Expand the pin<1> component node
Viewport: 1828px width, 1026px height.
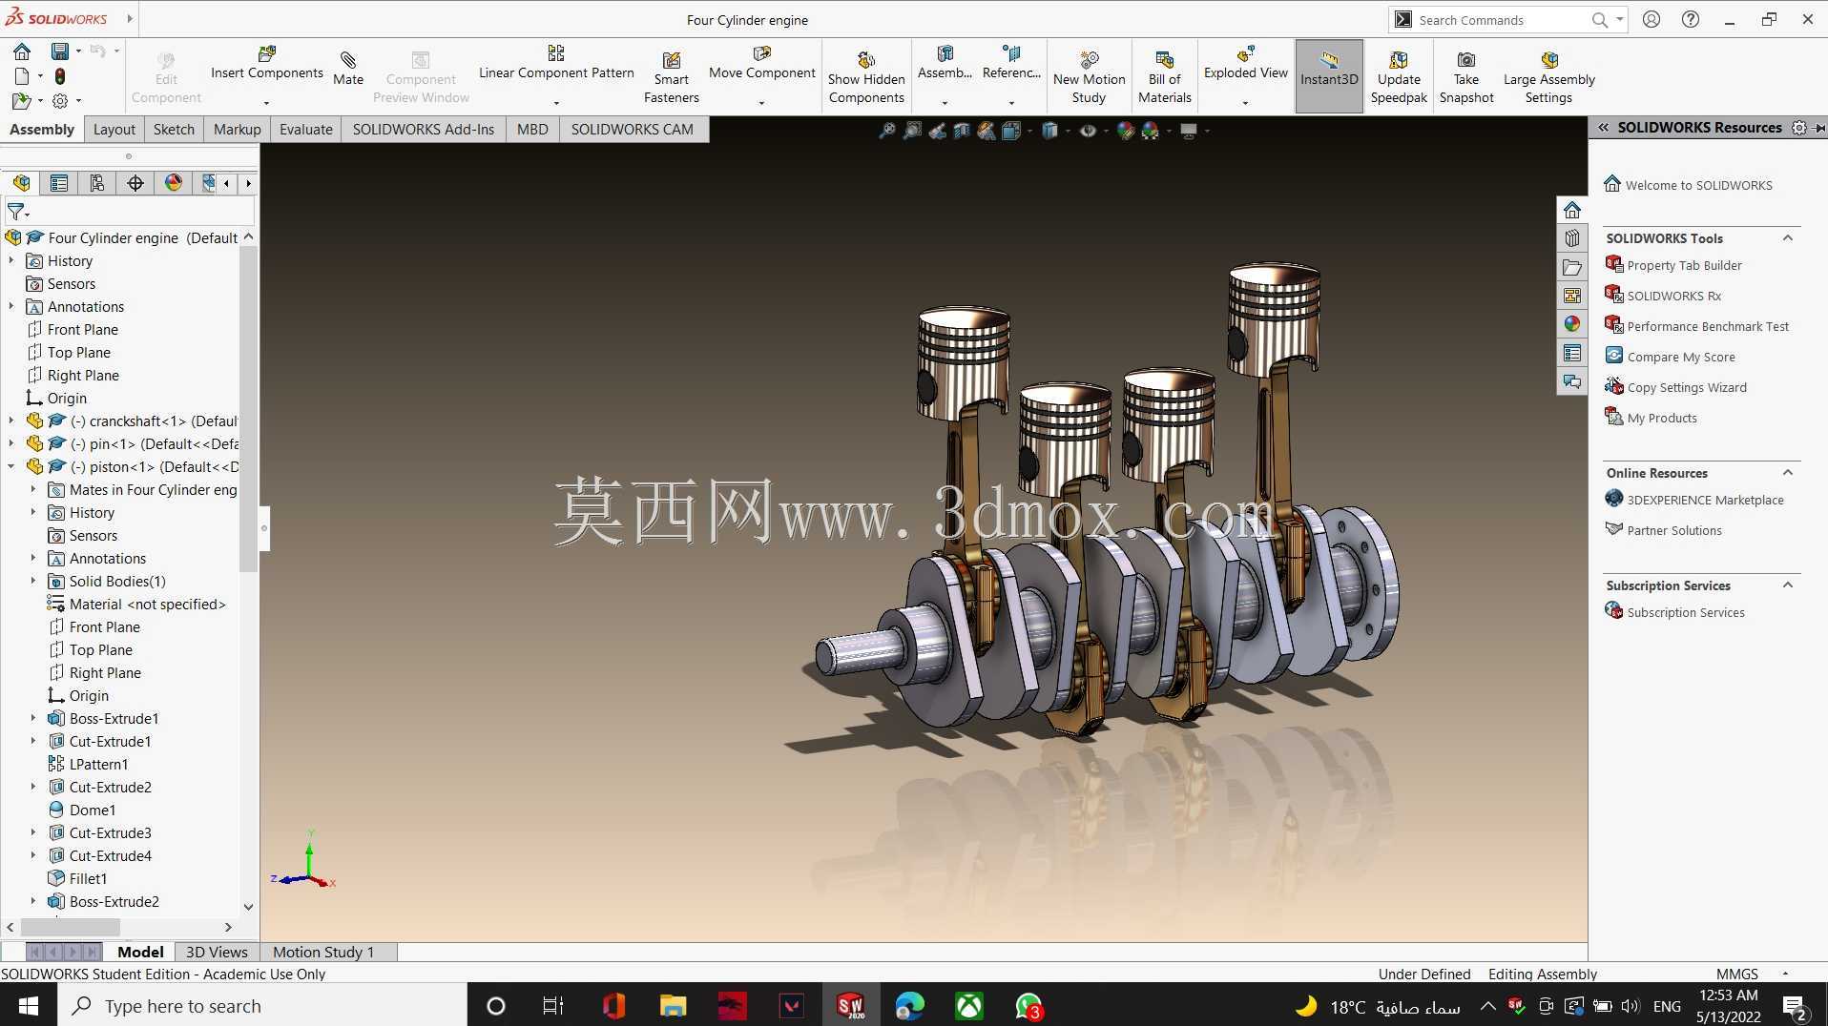(11, 443)
